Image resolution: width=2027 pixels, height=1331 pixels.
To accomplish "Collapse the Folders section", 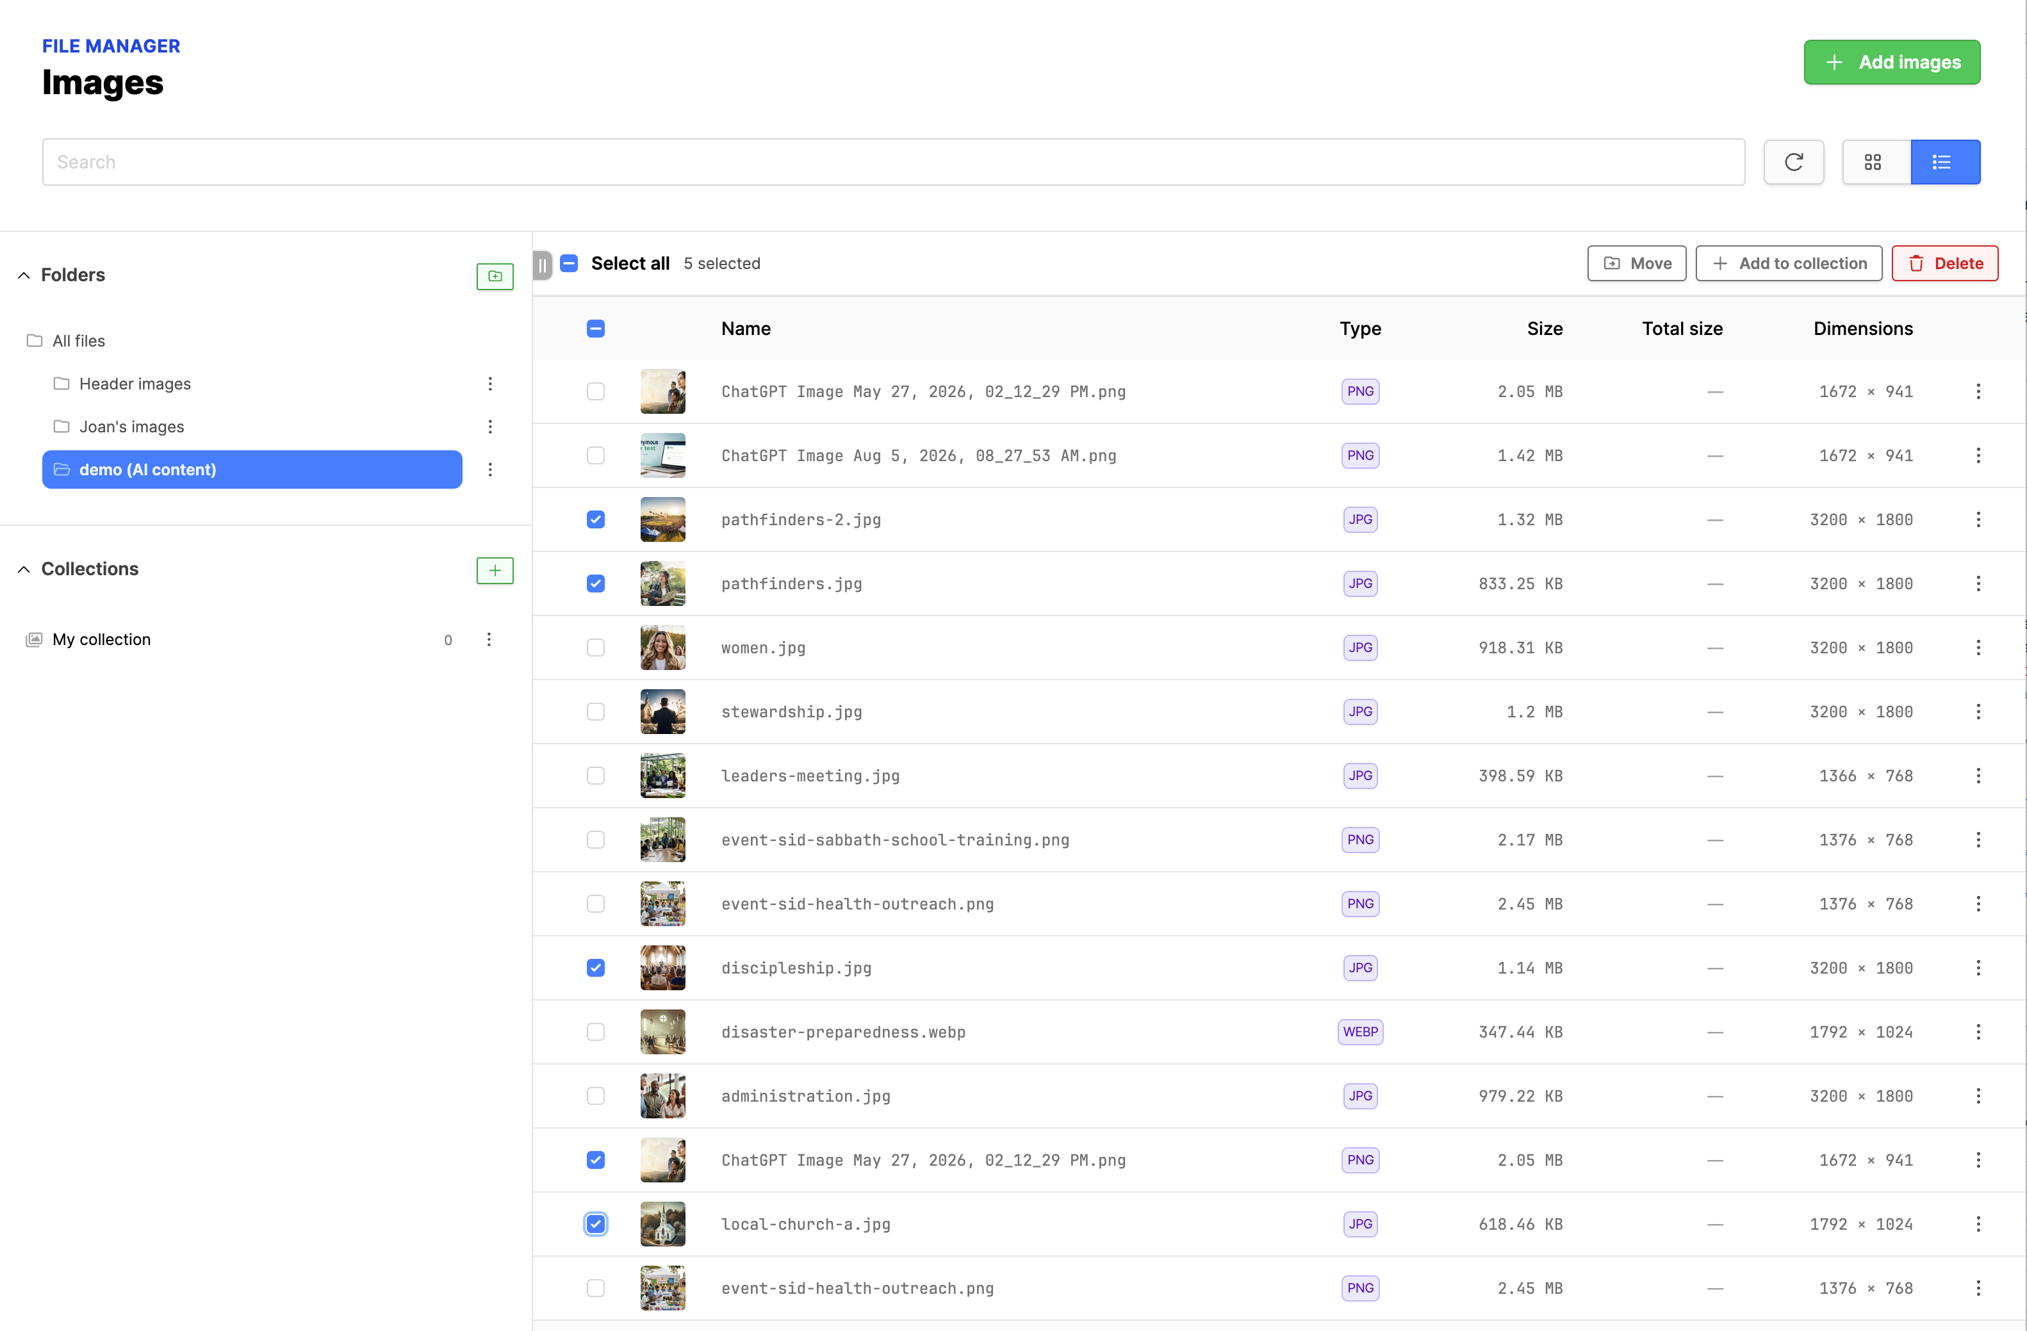I will (24, 275).
